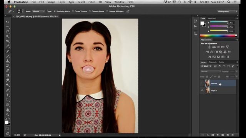The image size is (246, 138).
Task: Toggle lock image pixels
Action: pyautogui.click(x=211, y=77)
